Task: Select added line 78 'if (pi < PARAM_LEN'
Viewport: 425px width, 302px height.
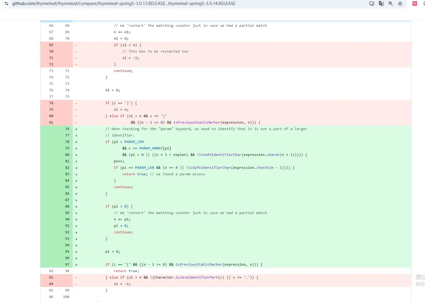Action: click(67, 142)
